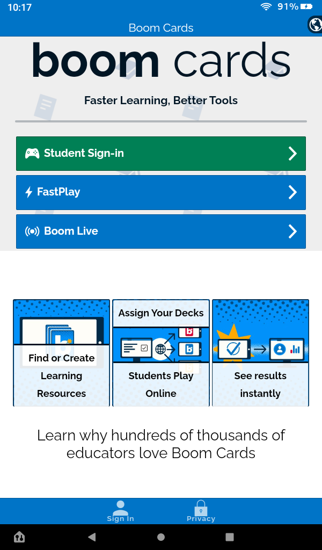Expand the FastPlay chevron arrow
The image size is (322, 550).
tap(292, 192)
